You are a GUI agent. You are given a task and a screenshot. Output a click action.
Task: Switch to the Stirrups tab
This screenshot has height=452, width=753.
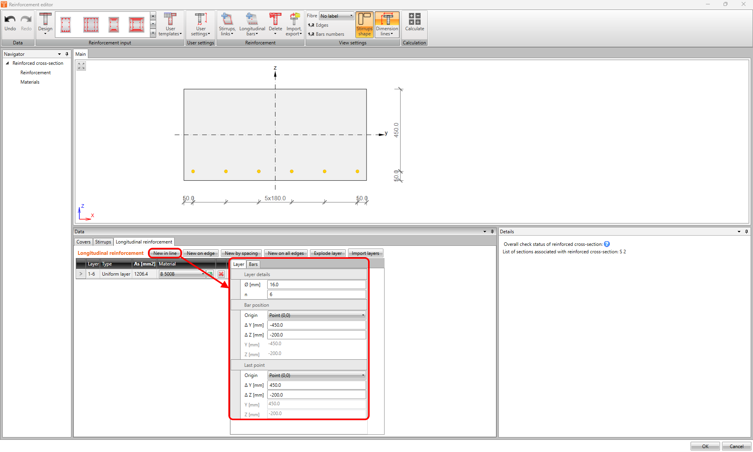coord(103,242)
